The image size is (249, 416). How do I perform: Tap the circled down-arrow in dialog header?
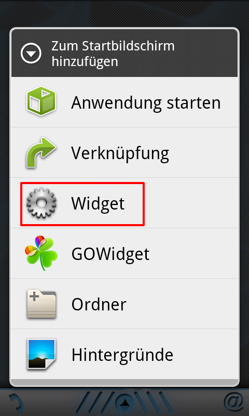[x=31, y=54]
